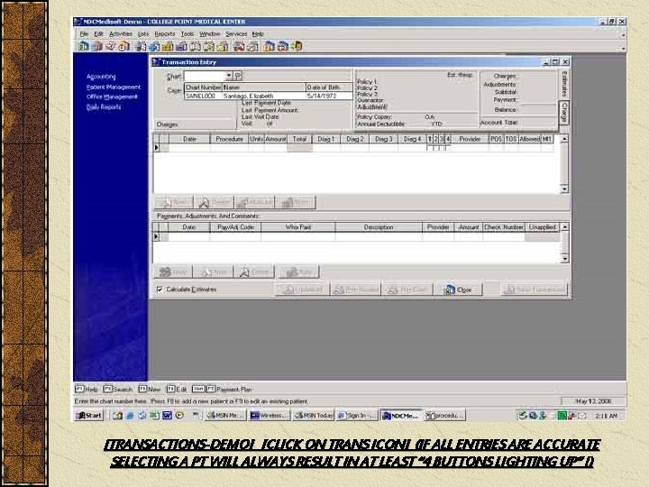This screenshot has height=487, width=649.
Task: Click the Chart number input field
Action: (x=205, y=76)
